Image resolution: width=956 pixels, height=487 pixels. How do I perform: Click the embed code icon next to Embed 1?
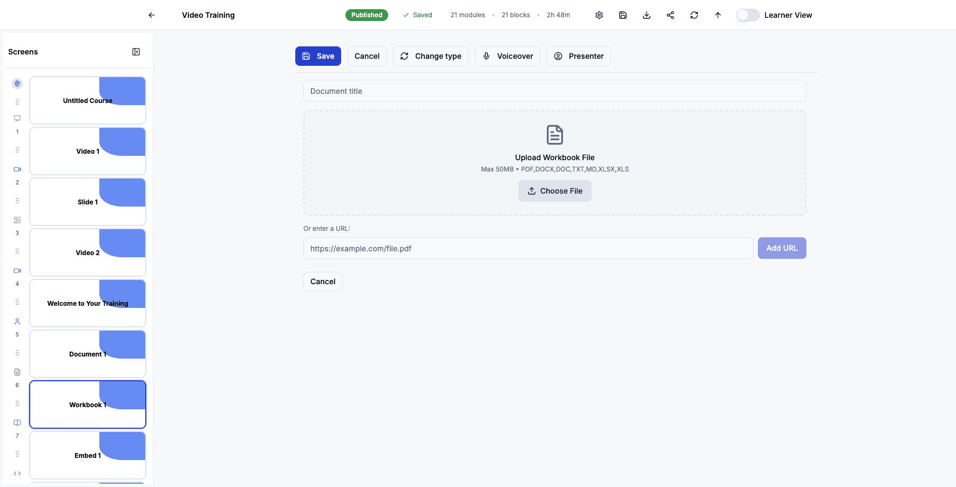pos(17,473)
